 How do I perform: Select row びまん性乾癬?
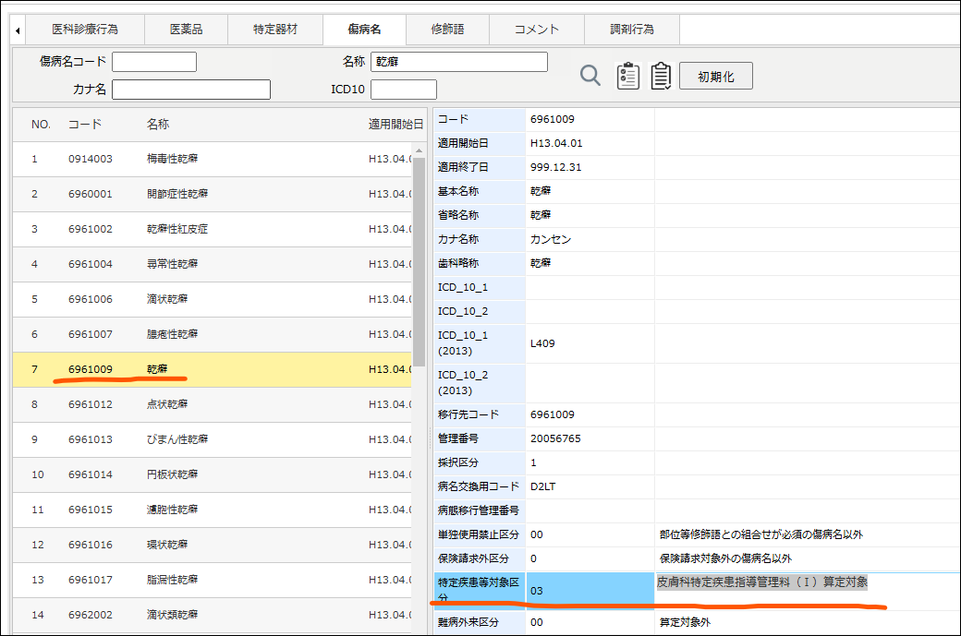(x=213, y=439)
